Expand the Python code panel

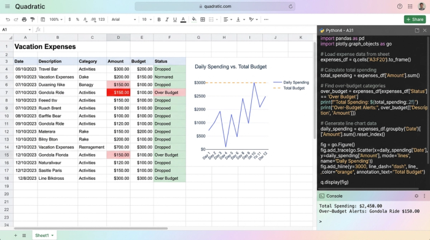click(417, 31)
